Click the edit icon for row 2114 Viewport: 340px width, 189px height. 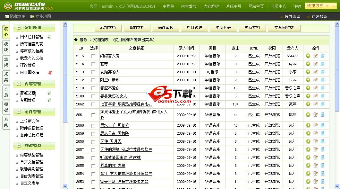[x=316, y=64]
